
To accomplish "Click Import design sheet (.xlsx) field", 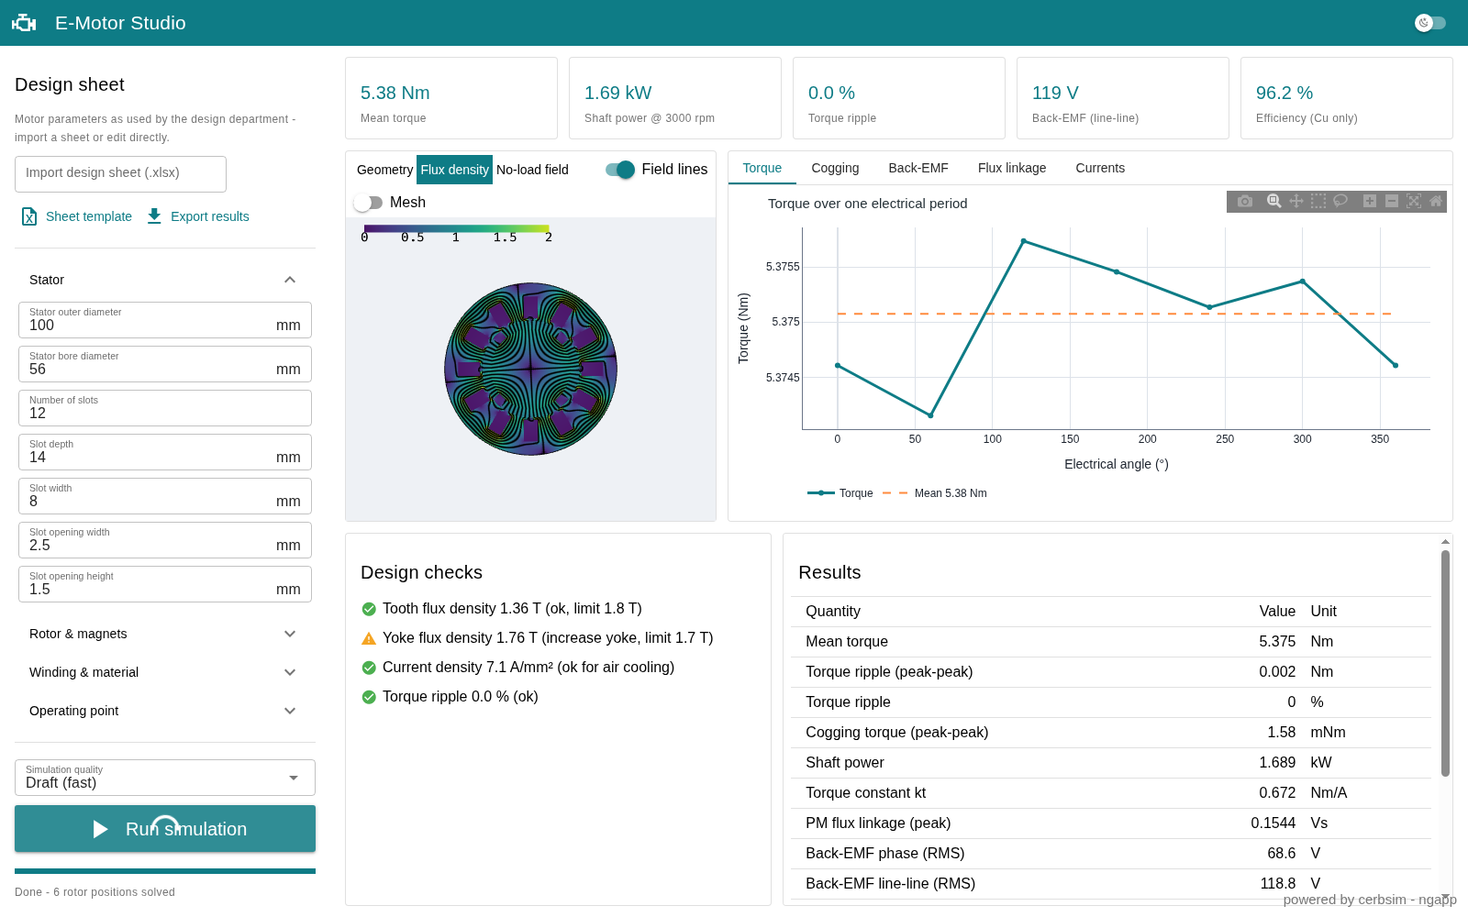I will [x=120, y=173].
